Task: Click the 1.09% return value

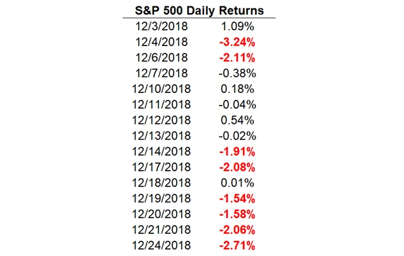Action: pyautogui.click(x=239, y=28)
